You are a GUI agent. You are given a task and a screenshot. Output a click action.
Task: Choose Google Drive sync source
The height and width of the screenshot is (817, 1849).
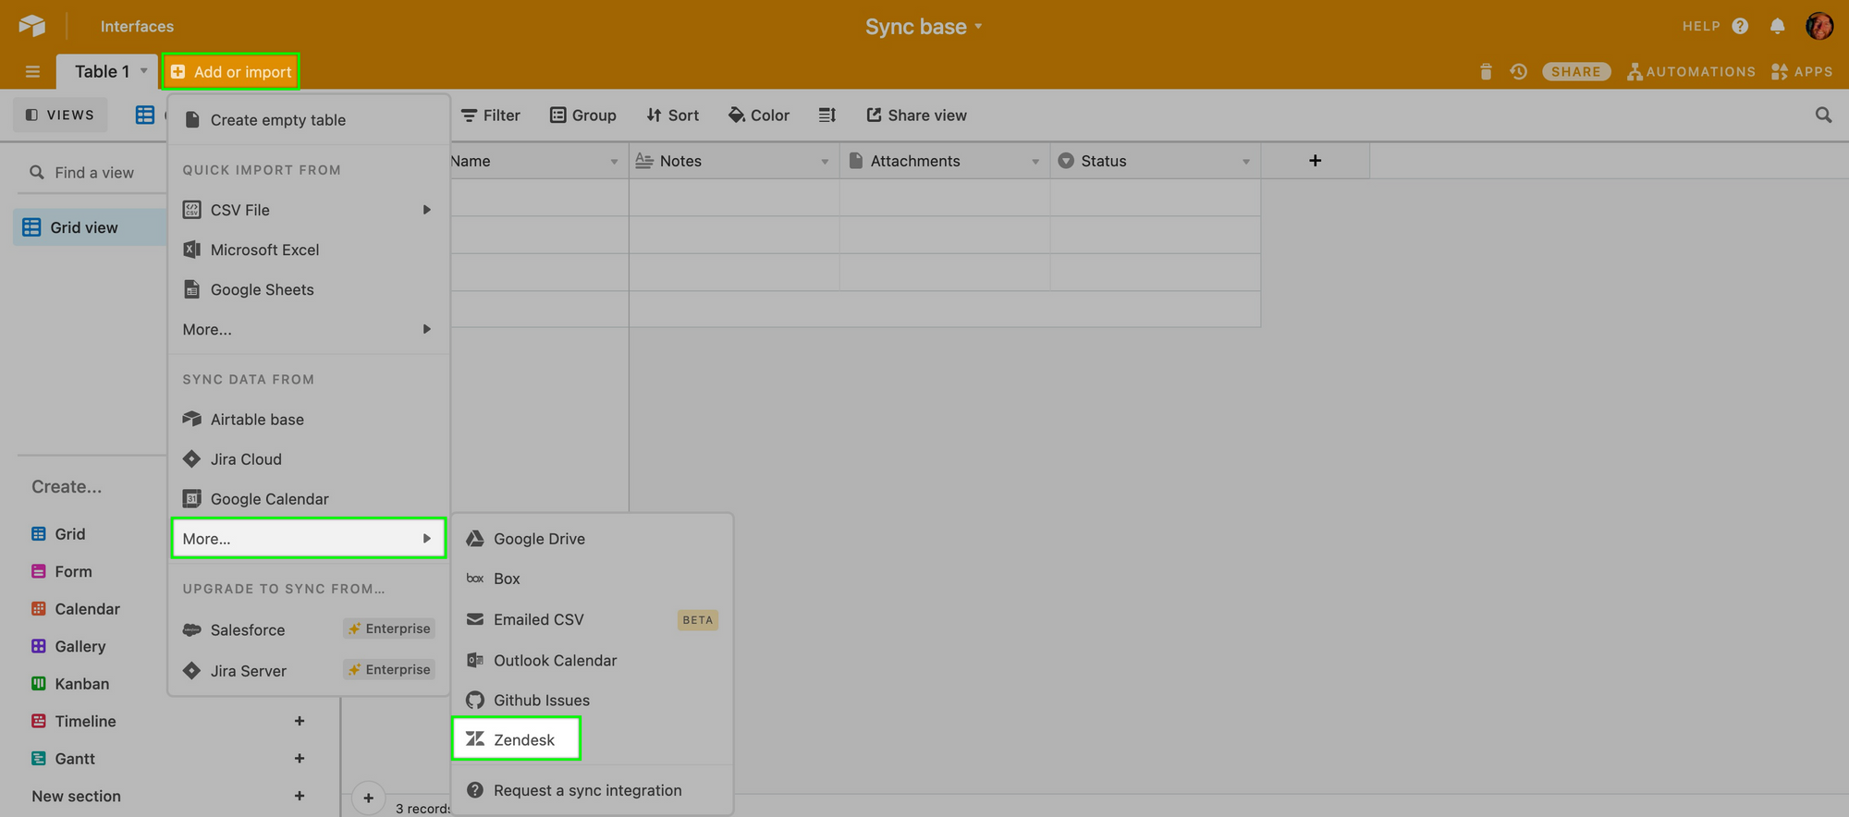592,538
